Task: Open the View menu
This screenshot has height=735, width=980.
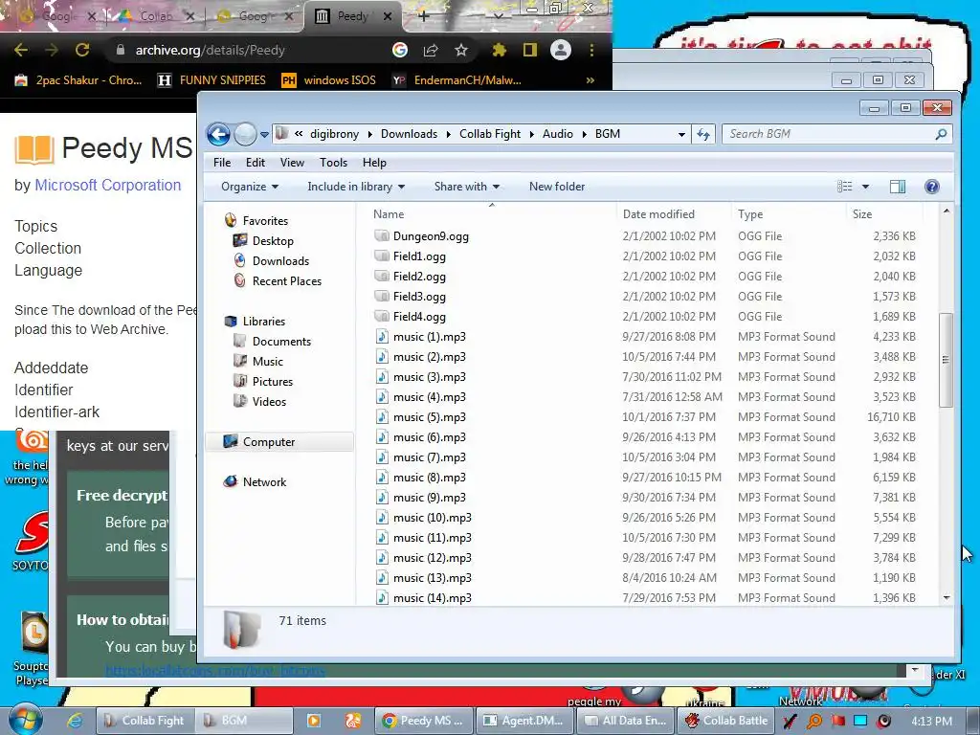Action: pos(292,163)
